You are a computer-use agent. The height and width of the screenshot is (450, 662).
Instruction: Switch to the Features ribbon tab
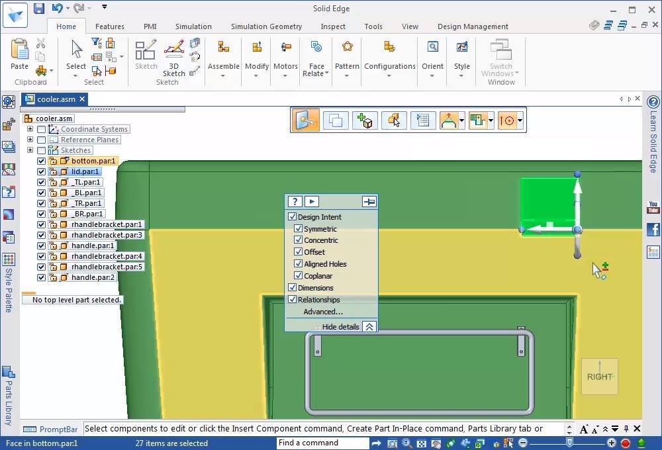pos(110,26)
